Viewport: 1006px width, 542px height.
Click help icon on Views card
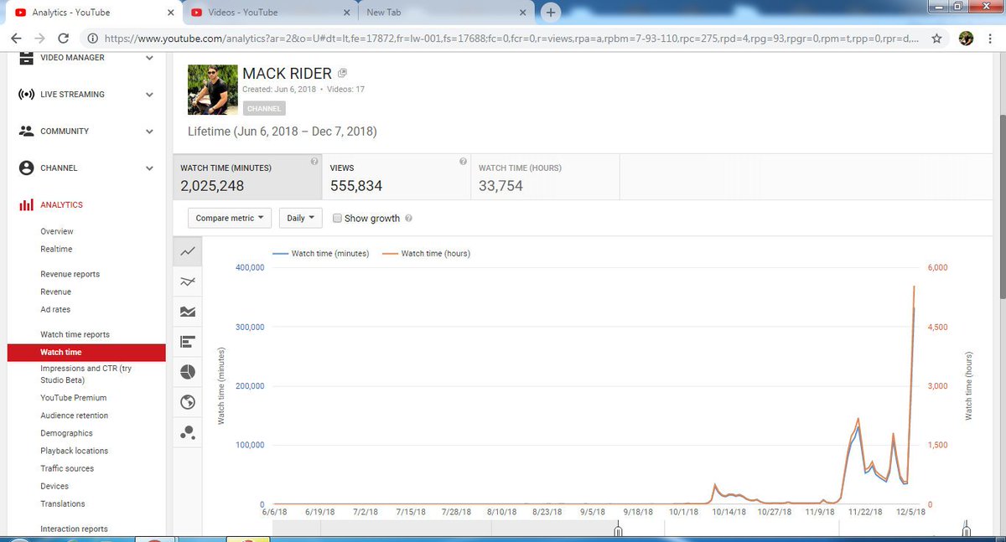pyautogui.click(x=463, y=162)
